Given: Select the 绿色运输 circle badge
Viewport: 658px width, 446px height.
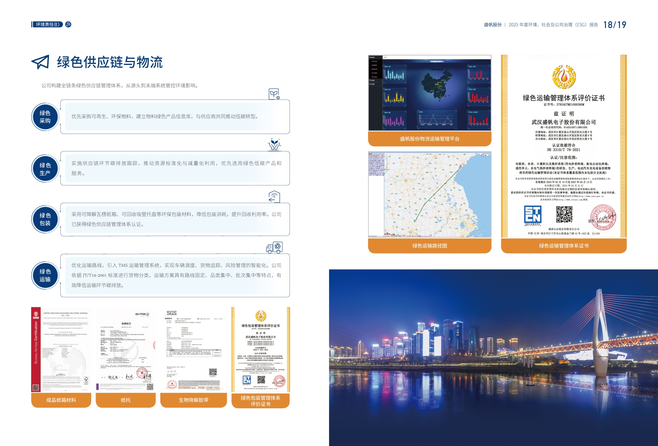Looking at the screenshot, I should (45, 275).
